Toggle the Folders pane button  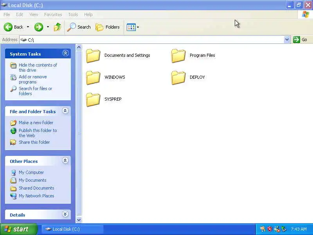107,27
